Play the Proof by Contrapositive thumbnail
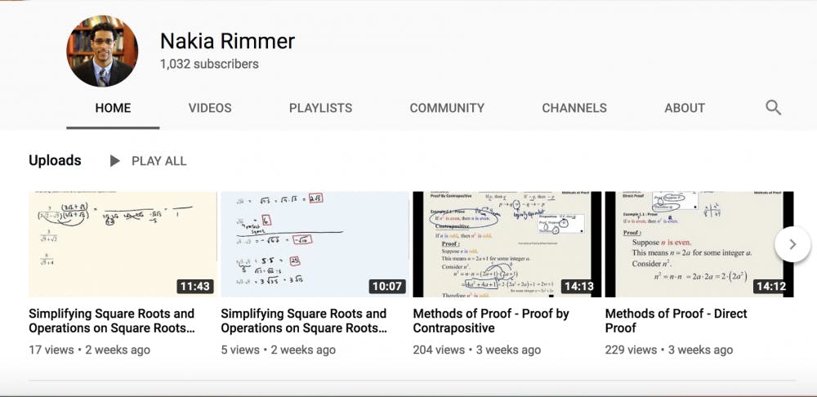The height and width of the screenshot is (397, 817). (x=507, y=244)
